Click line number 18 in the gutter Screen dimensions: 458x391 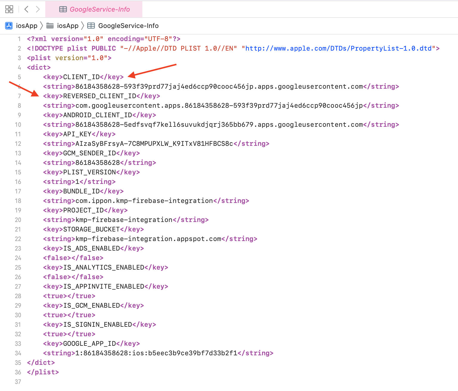point(18,201)
